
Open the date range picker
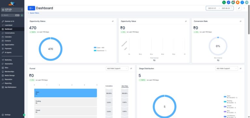220,8
